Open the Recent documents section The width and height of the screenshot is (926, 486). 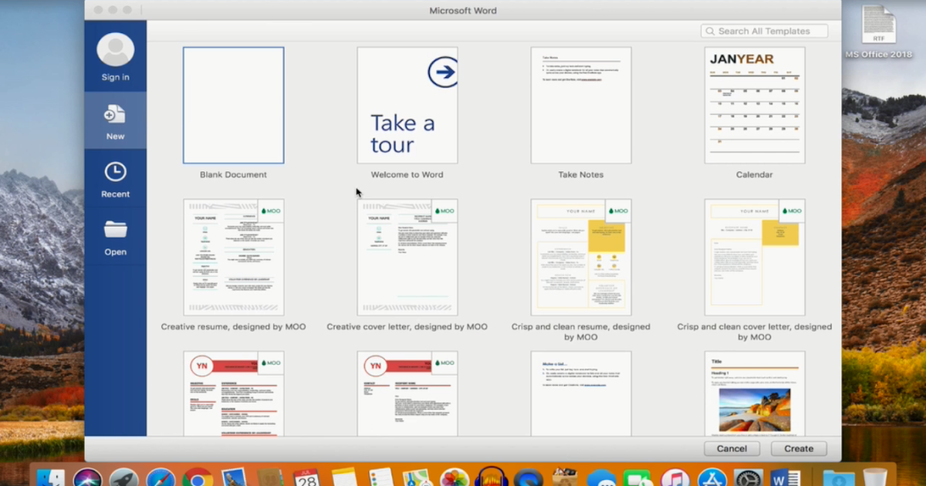coord(115,179)
